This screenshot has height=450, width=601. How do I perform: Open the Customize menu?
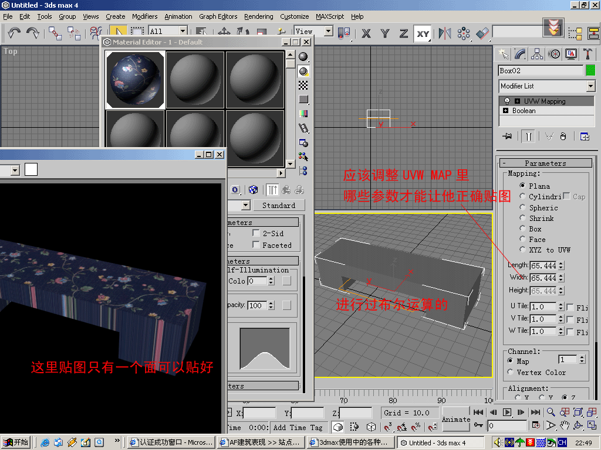point(295,16)
